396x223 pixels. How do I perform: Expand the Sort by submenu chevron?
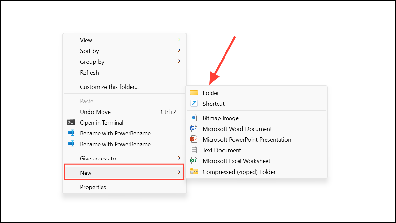click(x=179, y=50)
